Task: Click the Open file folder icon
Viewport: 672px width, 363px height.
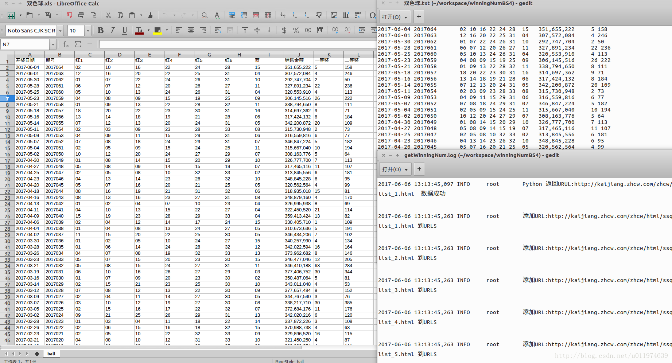Action: tap(30, 15)
